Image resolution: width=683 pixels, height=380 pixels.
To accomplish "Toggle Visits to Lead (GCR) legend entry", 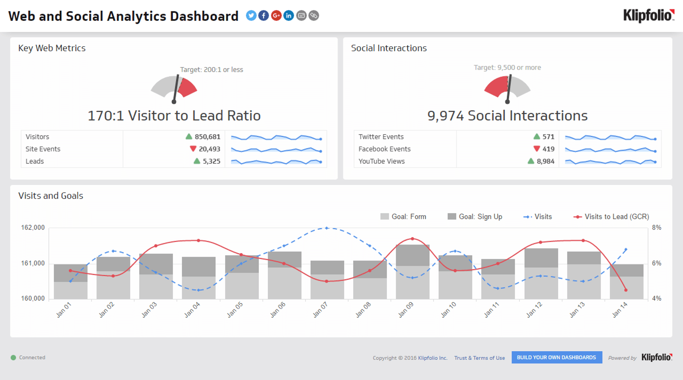I will click(x=611, y=216).
